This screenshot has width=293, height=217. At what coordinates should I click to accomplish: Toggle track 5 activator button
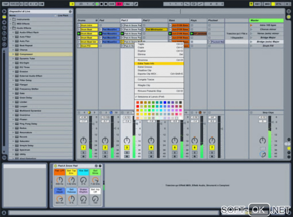point(175,148)
